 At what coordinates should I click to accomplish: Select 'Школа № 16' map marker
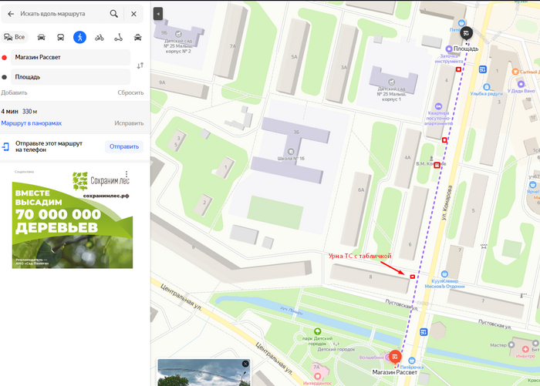pos(291,151)
